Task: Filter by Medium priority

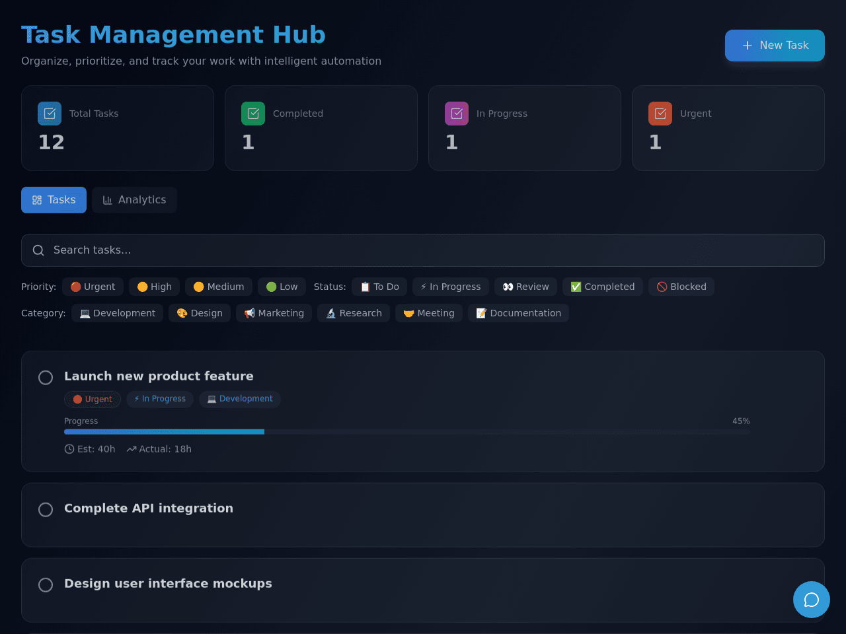Action: pyautogui.click(x=219, y=287)
